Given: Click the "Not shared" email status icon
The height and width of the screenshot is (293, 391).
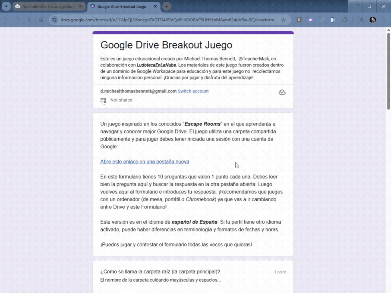Looking at the screenshot, I should pyautogui.click(x=103, y=100).
